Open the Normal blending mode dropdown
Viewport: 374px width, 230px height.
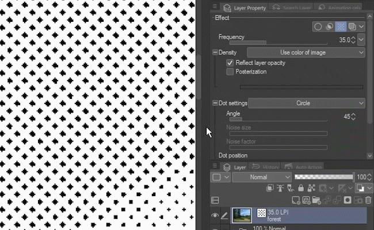(262, 177)
